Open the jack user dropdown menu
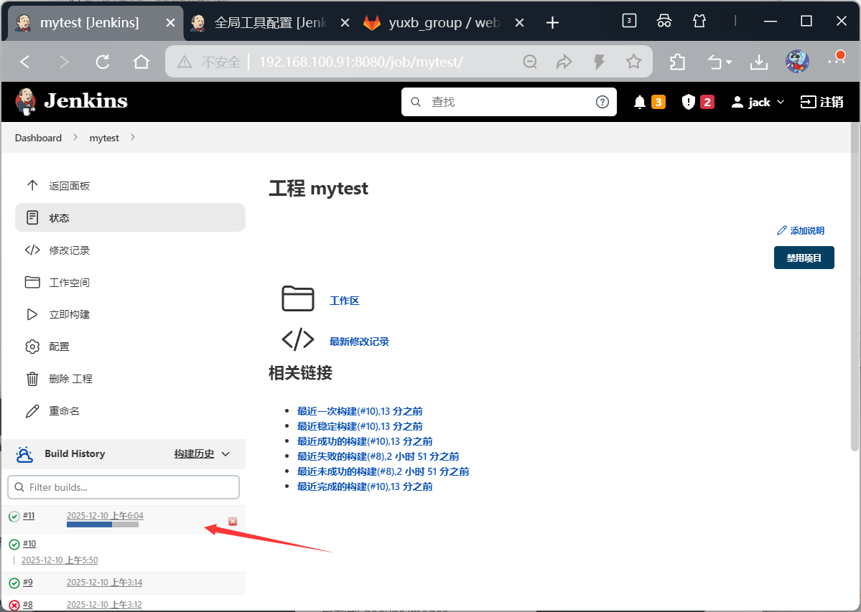This screenshot has height=612, width=861. [x=758, y=102]
